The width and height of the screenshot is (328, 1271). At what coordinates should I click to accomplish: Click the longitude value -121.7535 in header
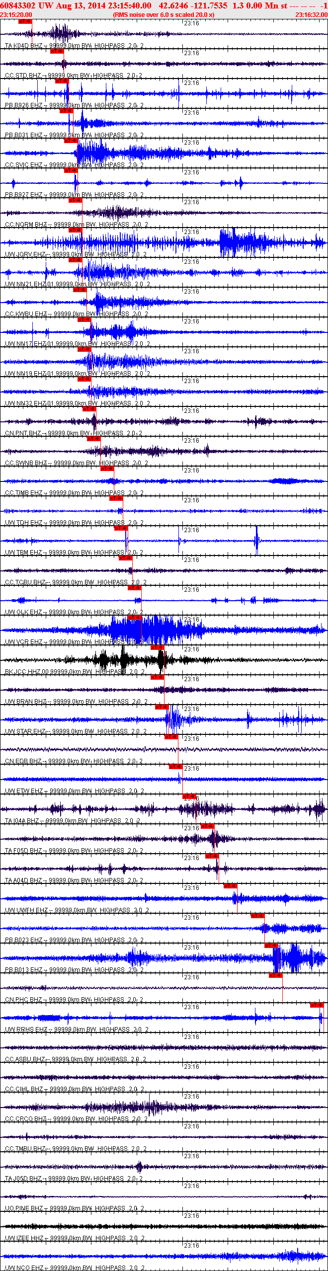point(209,5)
